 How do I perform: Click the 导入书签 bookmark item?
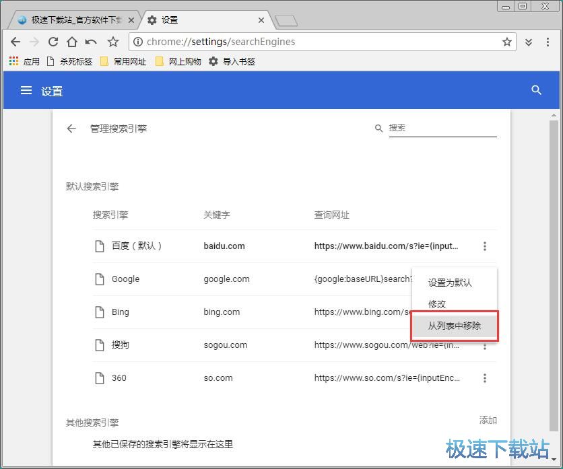tap(232, 61)
